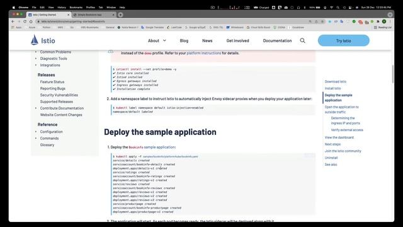Viewport: 403px width, 227px height.
Task: Open the bookinfo.yaml file link
Action: pyautogui.click(x=171, y=156)
